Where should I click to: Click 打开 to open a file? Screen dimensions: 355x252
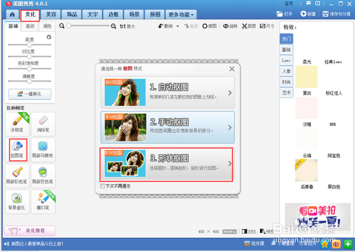tap(284, 14)
